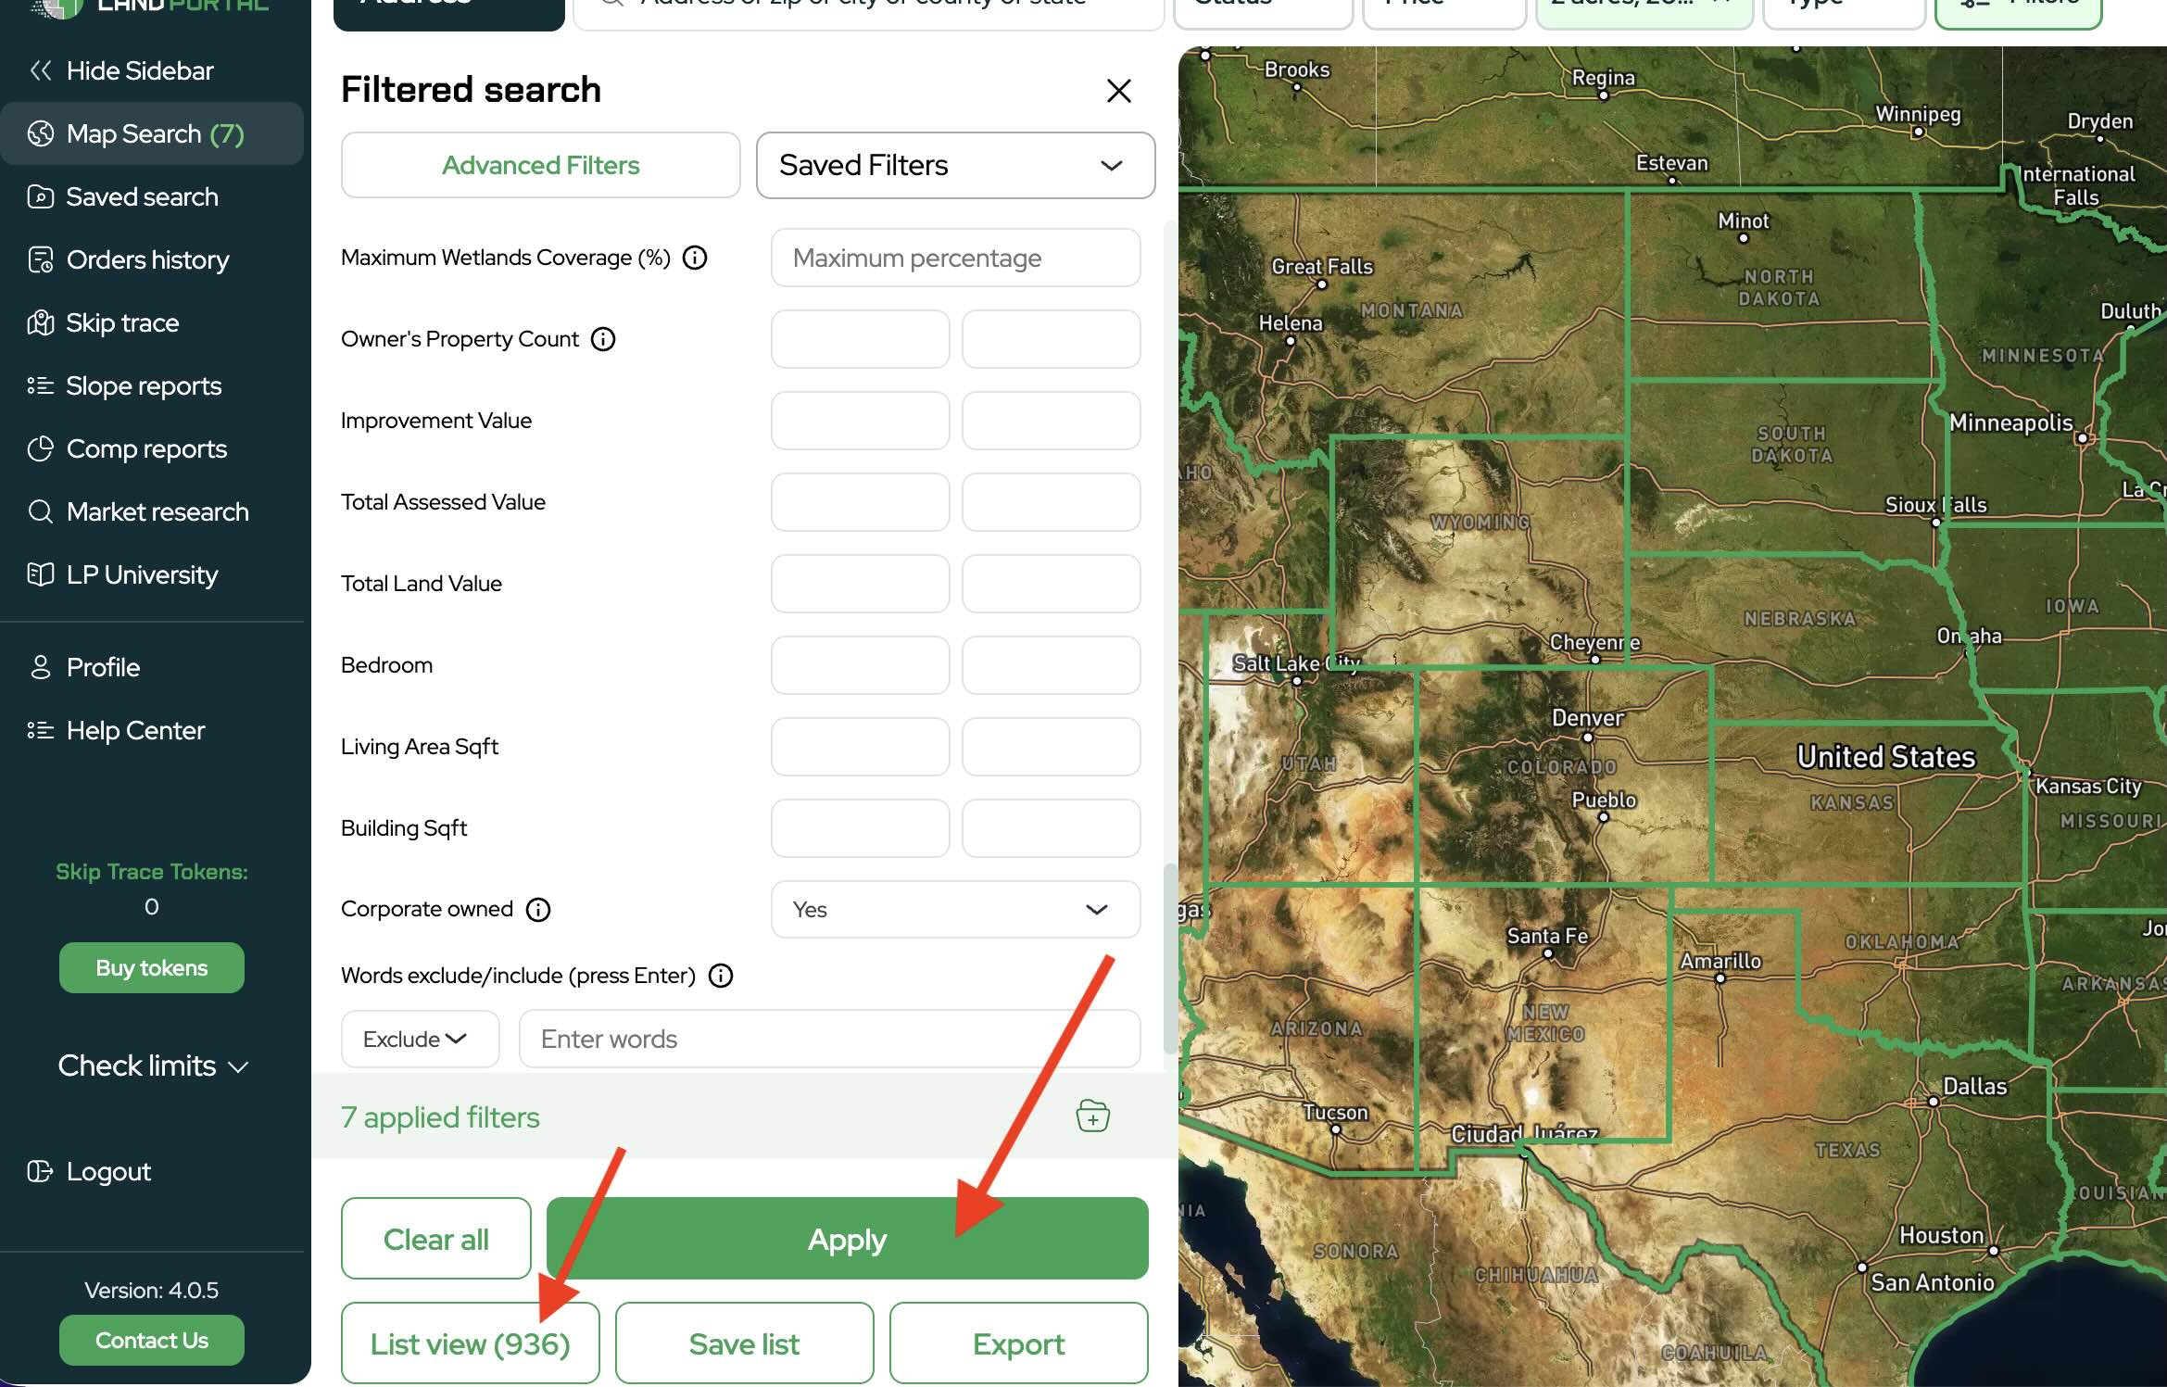Open List view (936) results
Viewport: 2167px width, 1387px height.
pos(470,1343)
